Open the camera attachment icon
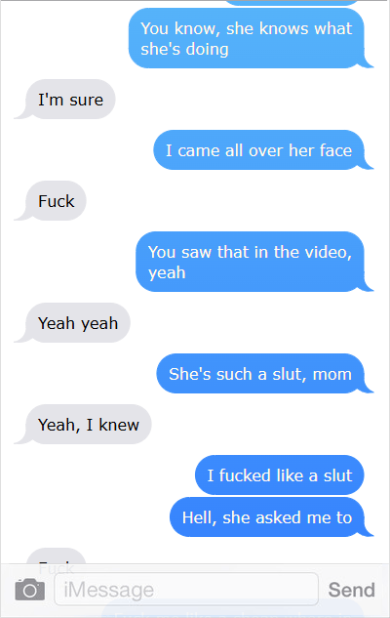 [x=30, y=590]
